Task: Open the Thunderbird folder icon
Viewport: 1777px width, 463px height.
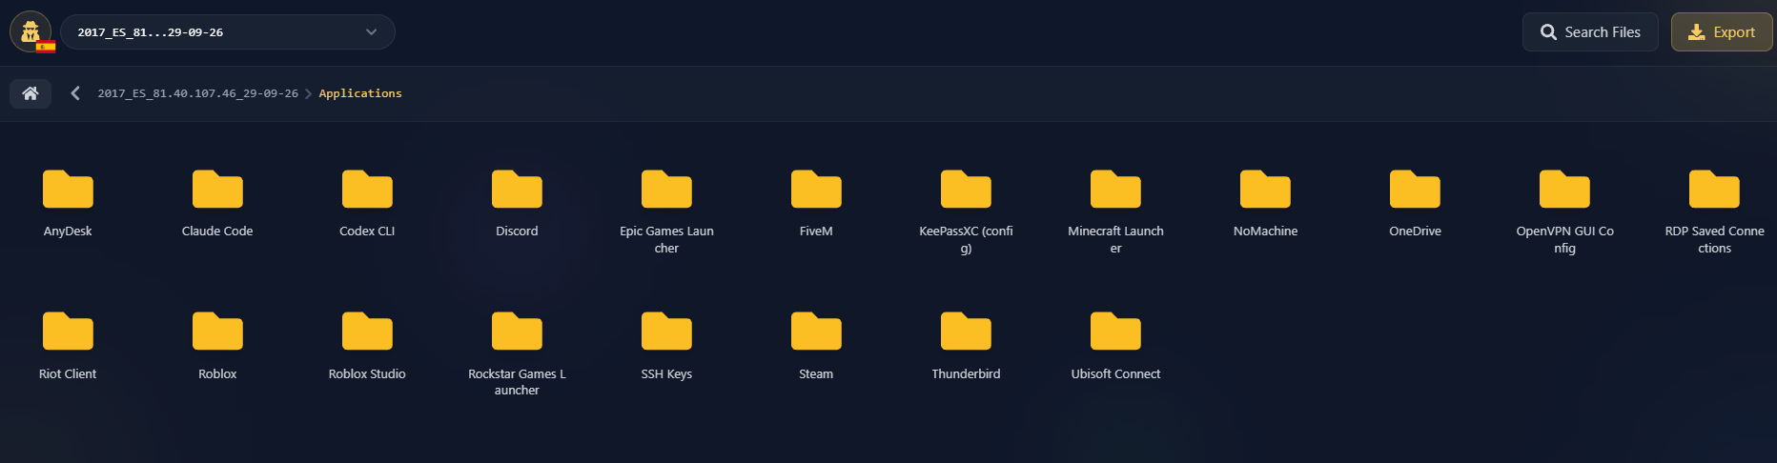Action: pyautogui.click(x=966, y=331)
